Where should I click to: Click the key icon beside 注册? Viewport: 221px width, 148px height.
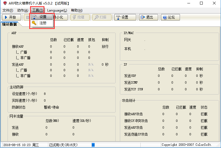(x=34, y=23)
